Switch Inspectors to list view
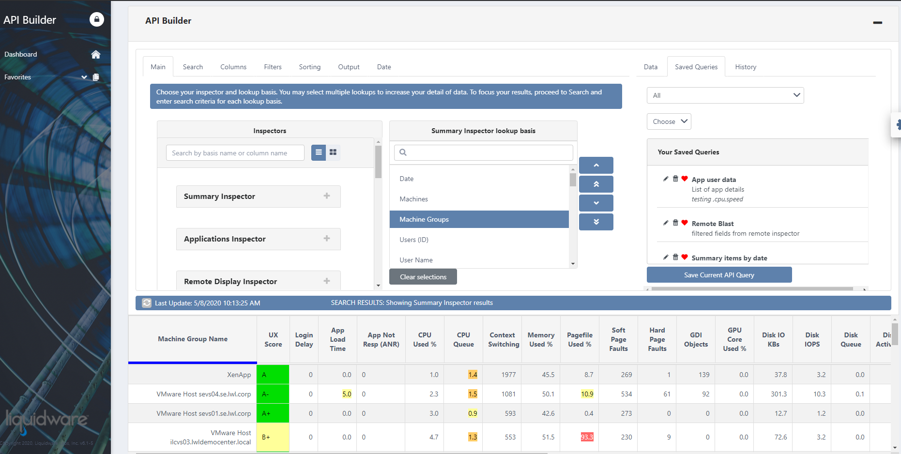This screenshot has height=454, width=901. click(319, 152)
